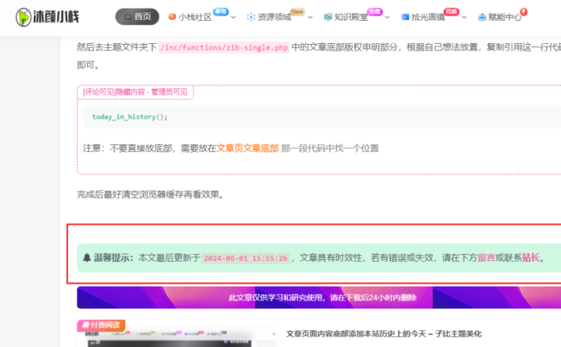
Task: Click the bell icon beside 温馨提示
Action: [x=87, y=257]
